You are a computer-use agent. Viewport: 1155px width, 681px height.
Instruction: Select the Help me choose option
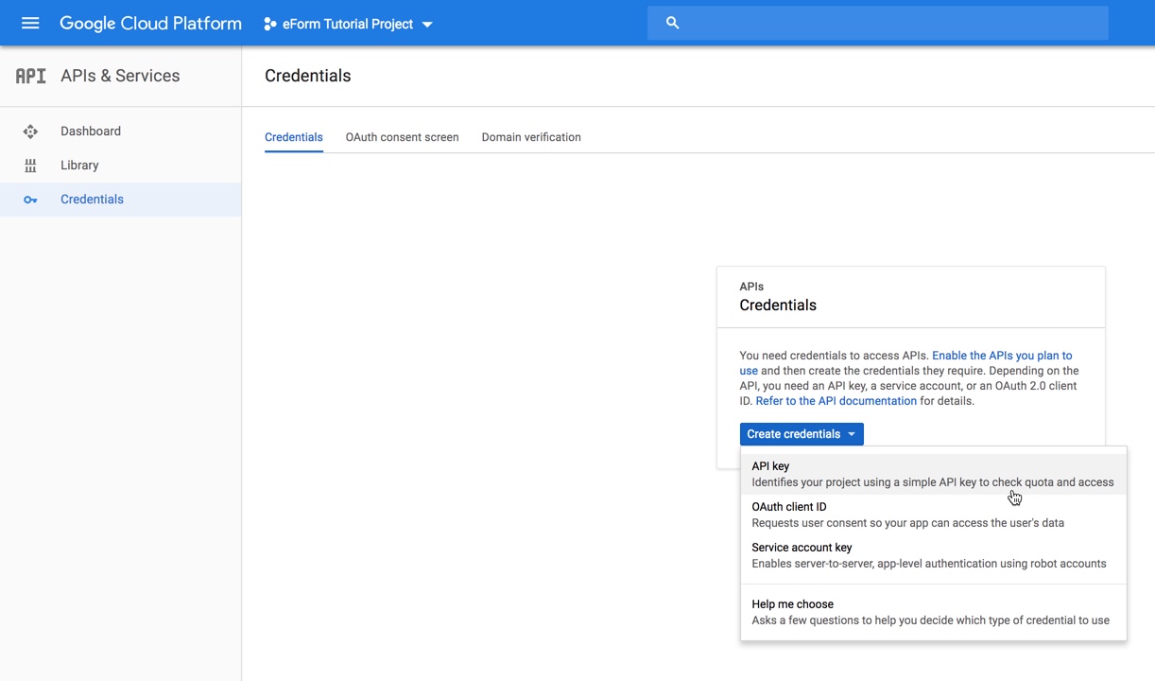[x=934, y=612]
